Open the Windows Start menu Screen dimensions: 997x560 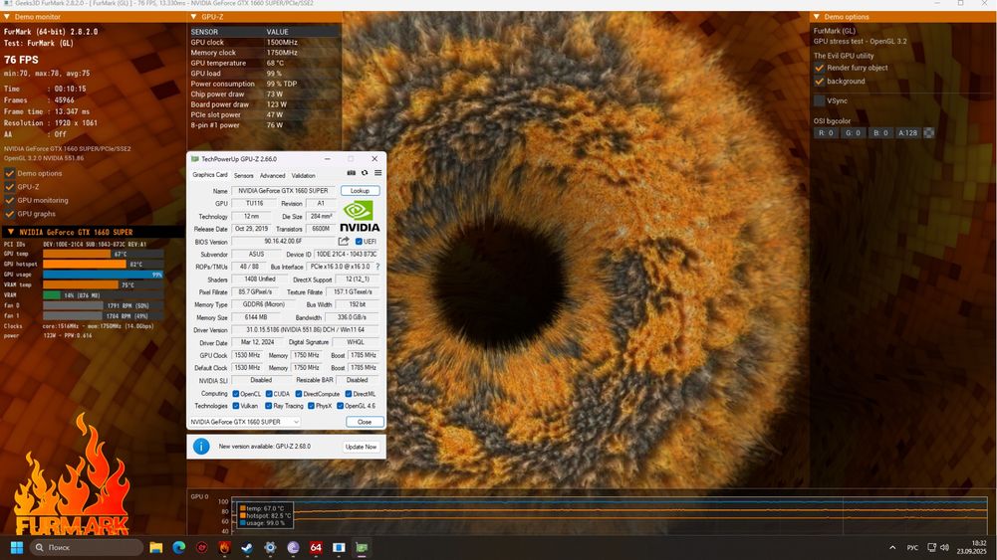click(x=17, y=547)
